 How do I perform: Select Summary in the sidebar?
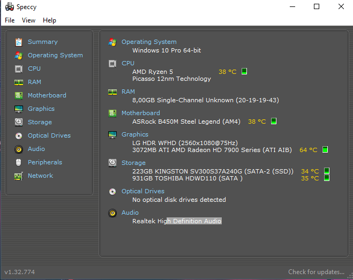tap(43, 42)
